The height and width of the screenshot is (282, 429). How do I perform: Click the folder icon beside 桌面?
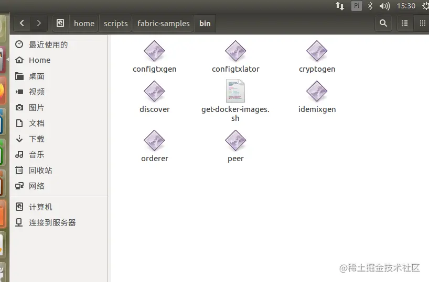19,76
